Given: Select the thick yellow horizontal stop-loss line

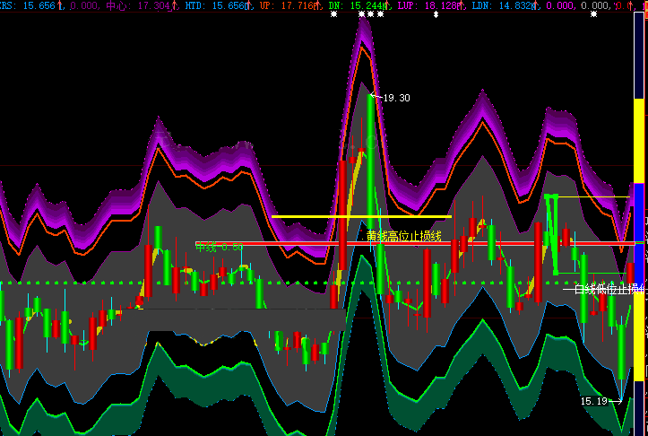Looking at the screenshot, I should tap(361, 216).
